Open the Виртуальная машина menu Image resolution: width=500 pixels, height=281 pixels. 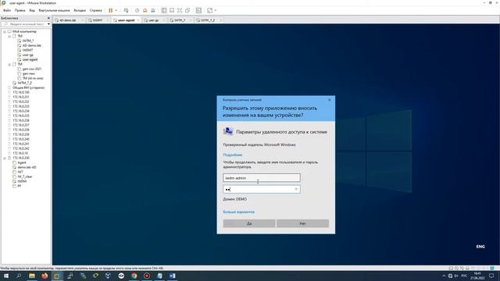54,10
